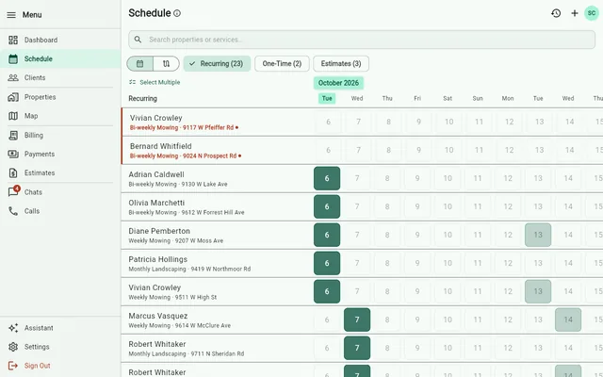Viewport: 603px width, 377px height.
Task: Select day 13 for Diane Pemberton
Action: tap(538, 235)
